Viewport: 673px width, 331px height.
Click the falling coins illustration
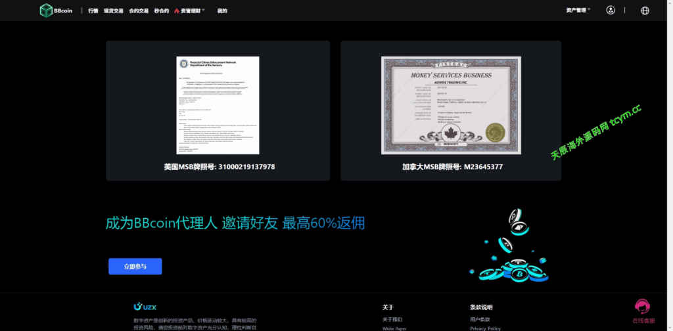pos(510,246)
